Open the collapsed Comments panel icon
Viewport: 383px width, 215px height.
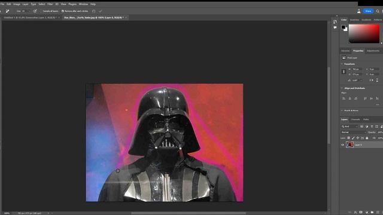335,27
